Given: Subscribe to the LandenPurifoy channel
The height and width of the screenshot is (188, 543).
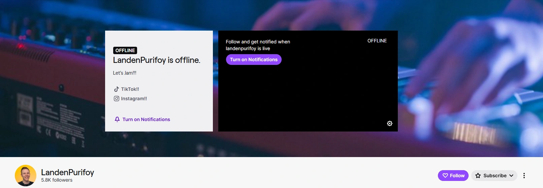Looking at the screenshot, I should pos(494,176).
